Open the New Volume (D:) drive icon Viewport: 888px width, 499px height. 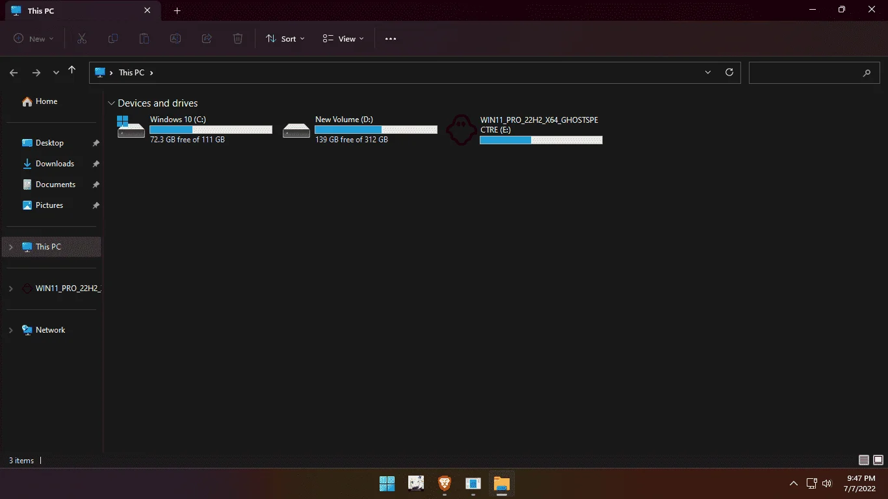296,131
